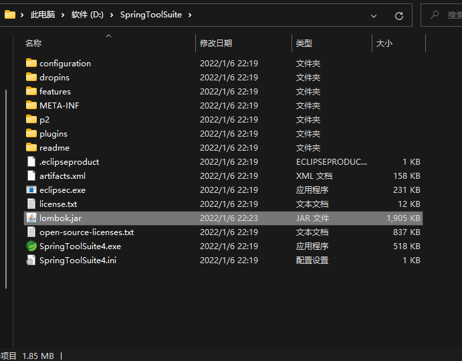Image resolution: width=462 pixels, height=361 pixels.
Task: Click the 1.85 MB status bar text
Action: coord(38,356)
